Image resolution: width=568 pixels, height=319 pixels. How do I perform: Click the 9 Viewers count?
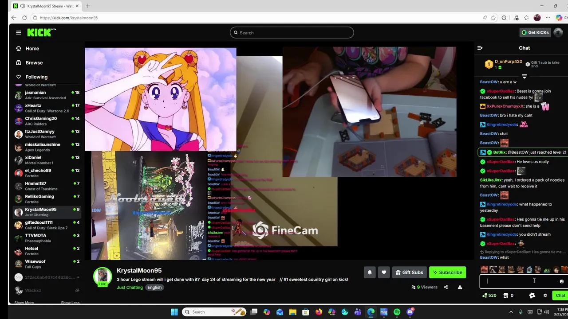click(x=425, y=287)
